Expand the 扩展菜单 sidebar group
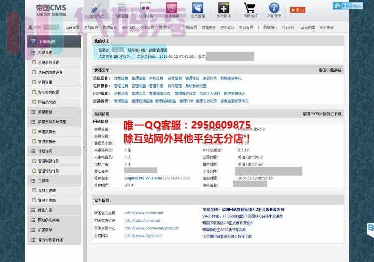The image size is (374, 262). click(x=54, y=230)
